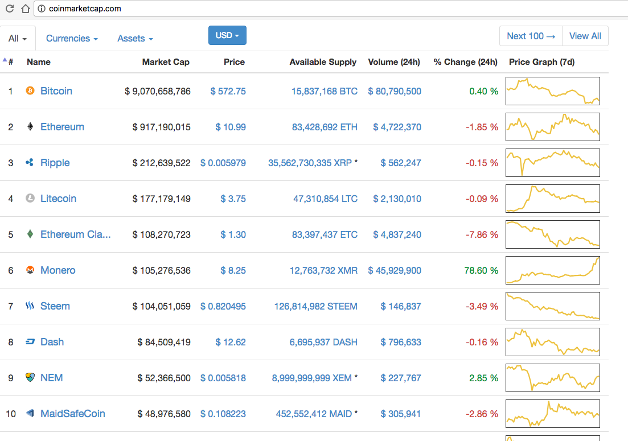Click the Litecoin logo icon
This screenshot has width=628, height=441.
(x=30, y=198)
